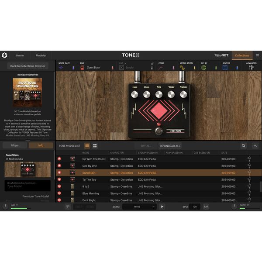Sort by the Name column header
The width and height of the screenshot is (262, 262).
point(86,153)
